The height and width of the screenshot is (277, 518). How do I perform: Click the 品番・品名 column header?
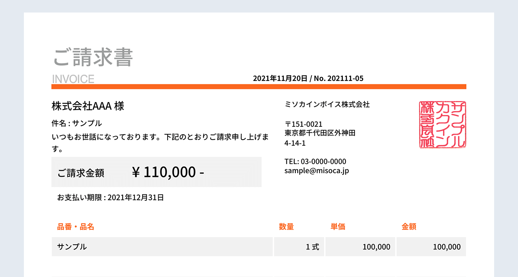75,227
